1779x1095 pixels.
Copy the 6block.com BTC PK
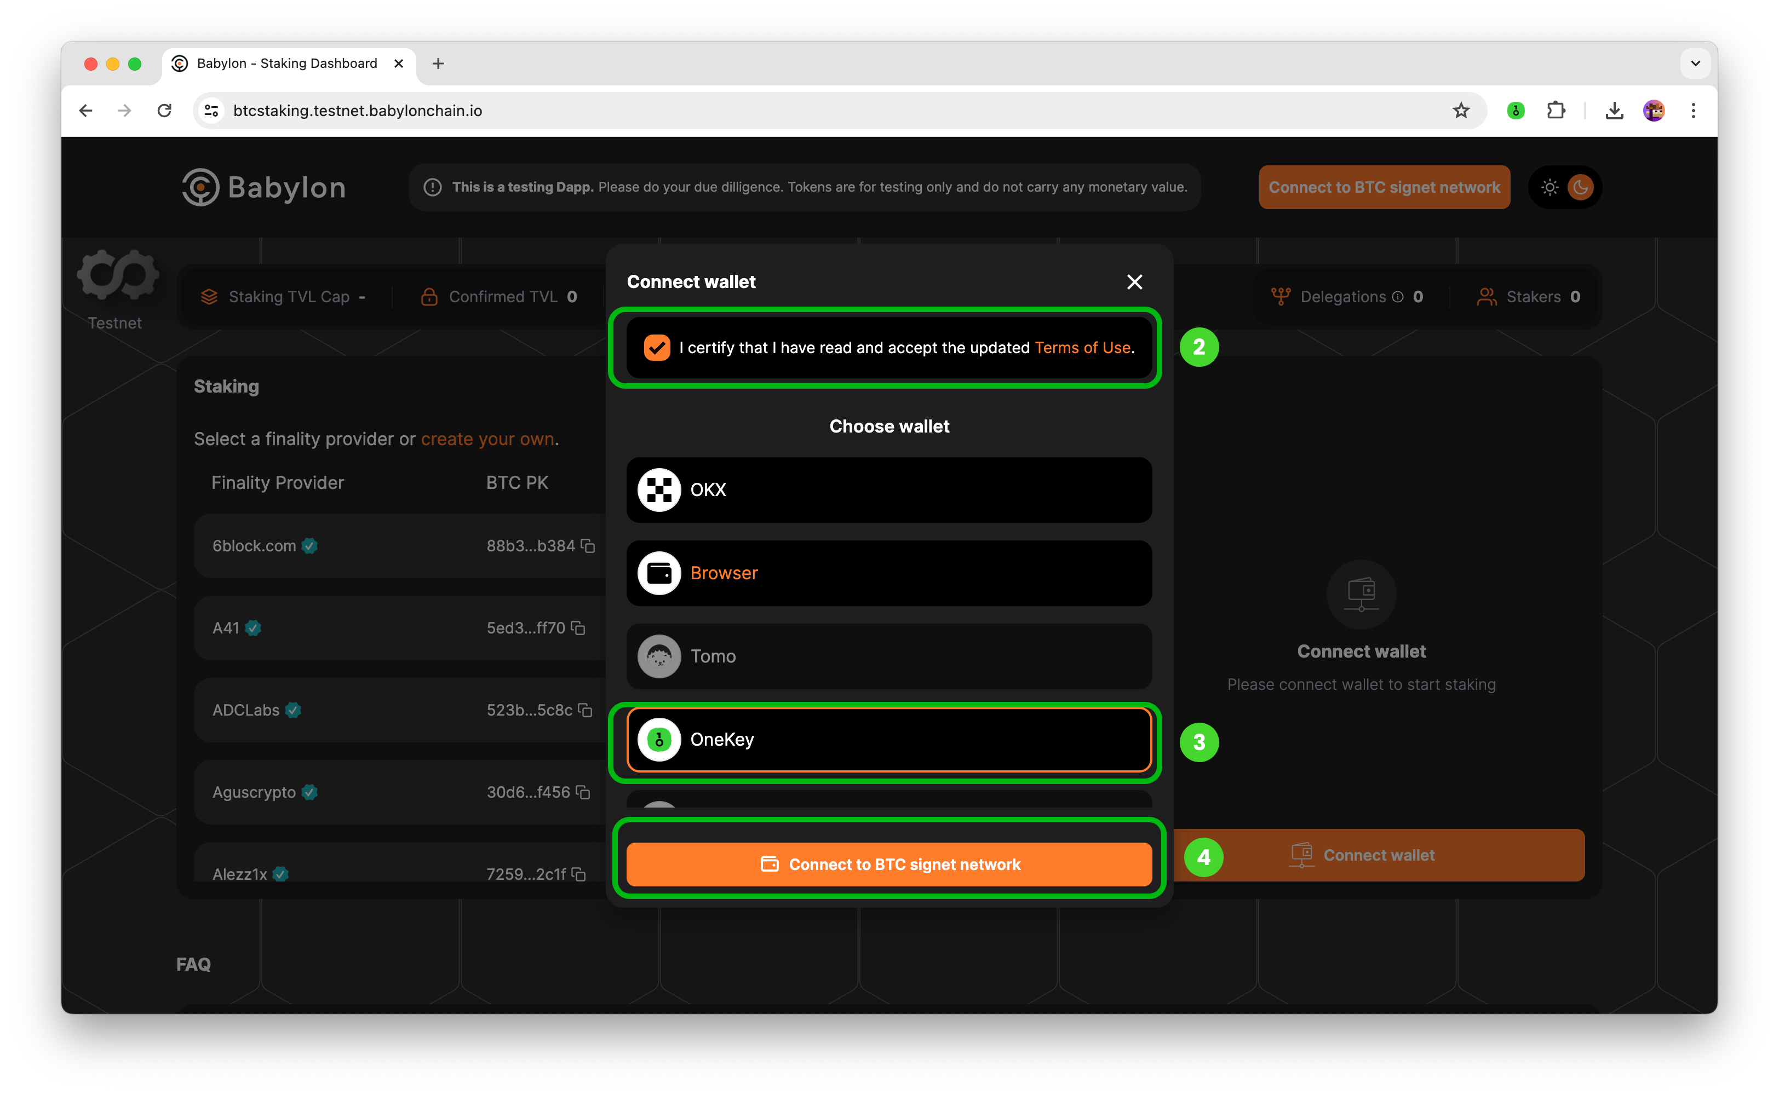[588, 546]
